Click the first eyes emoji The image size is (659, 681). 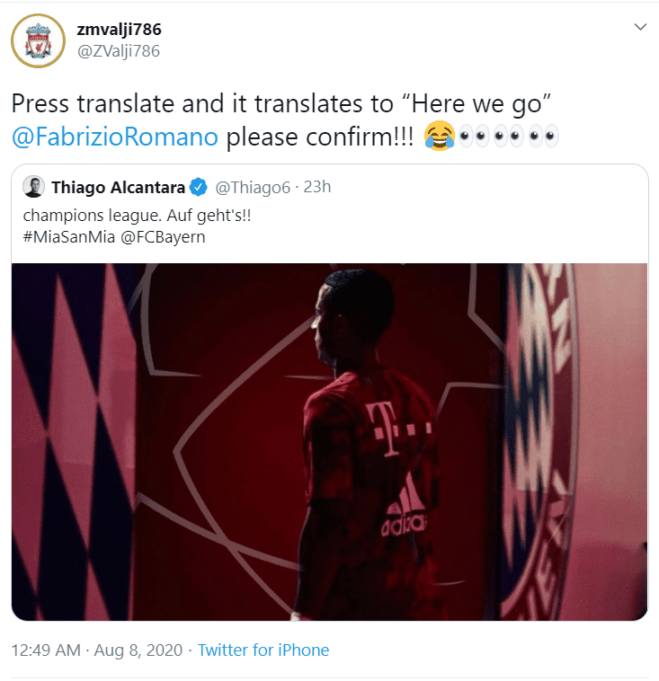(474, 137)
